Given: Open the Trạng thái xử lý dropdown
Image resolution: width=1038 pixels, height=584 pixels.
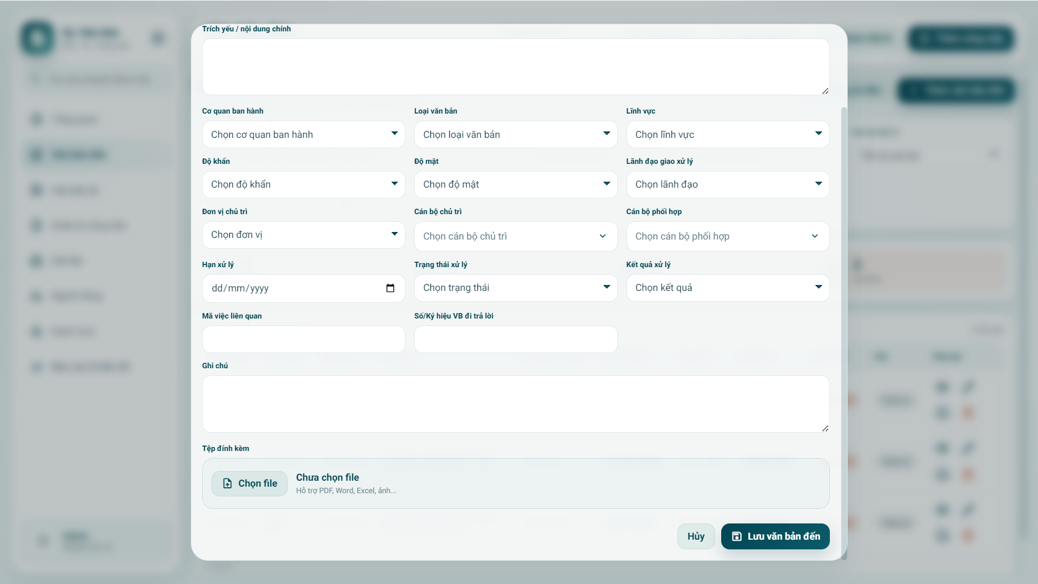Looking at the screenshot, I should (x=515, y=288).
